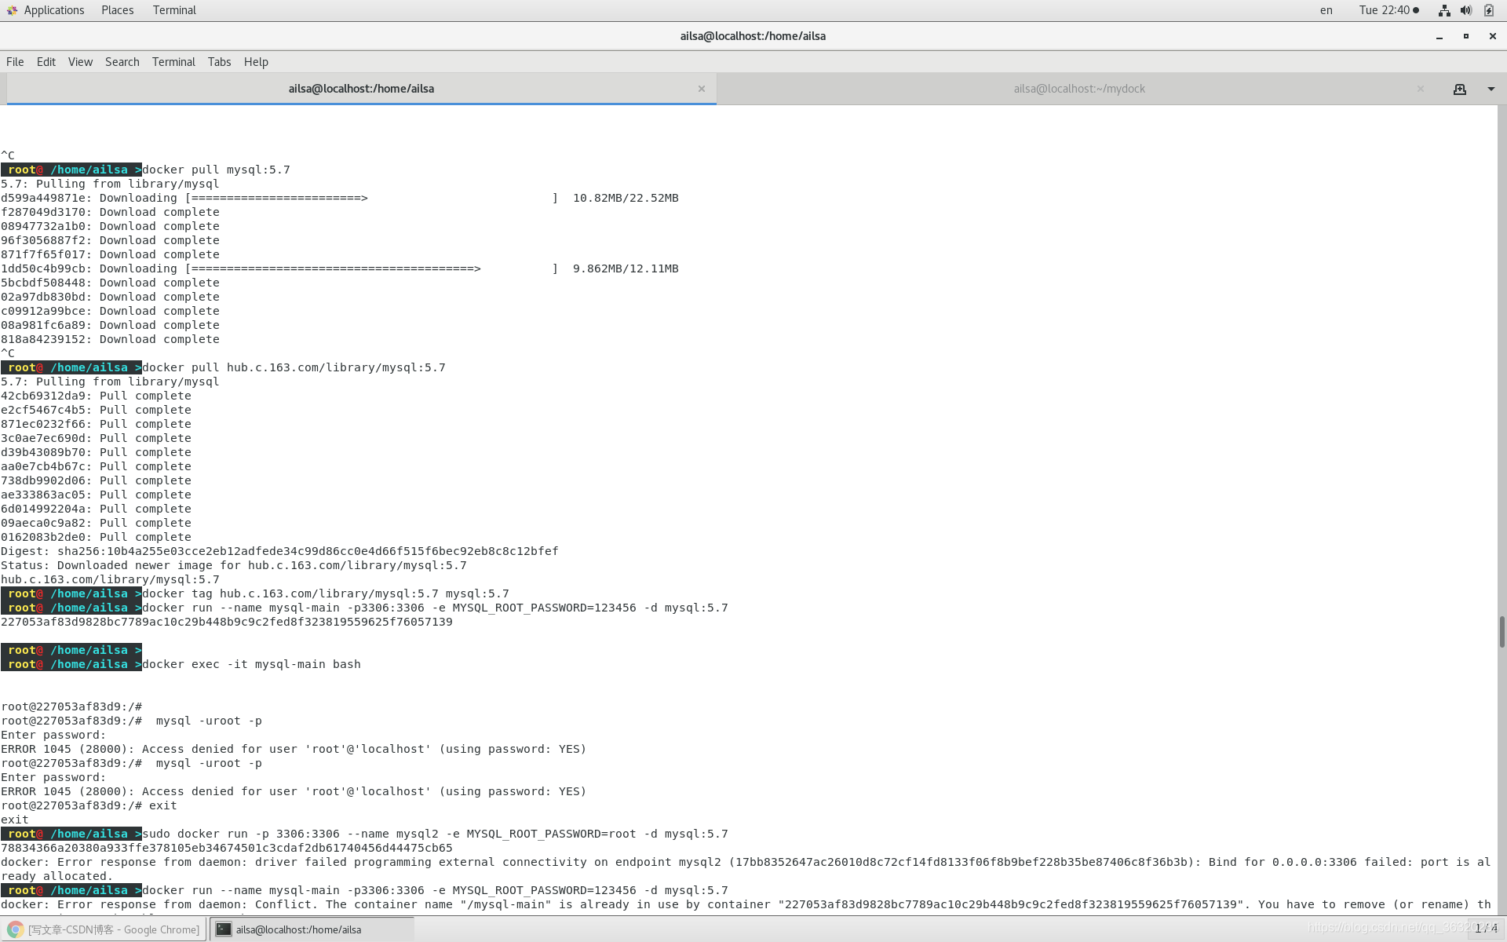The image size is (1507, 942).
Task: Open the Help menu
Action: [x=256, y=62]
